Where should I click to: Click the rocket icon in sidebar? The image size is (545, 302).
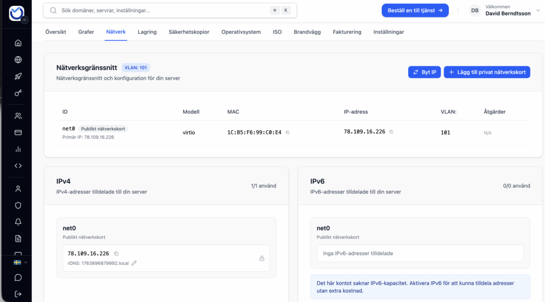[18, 76]
